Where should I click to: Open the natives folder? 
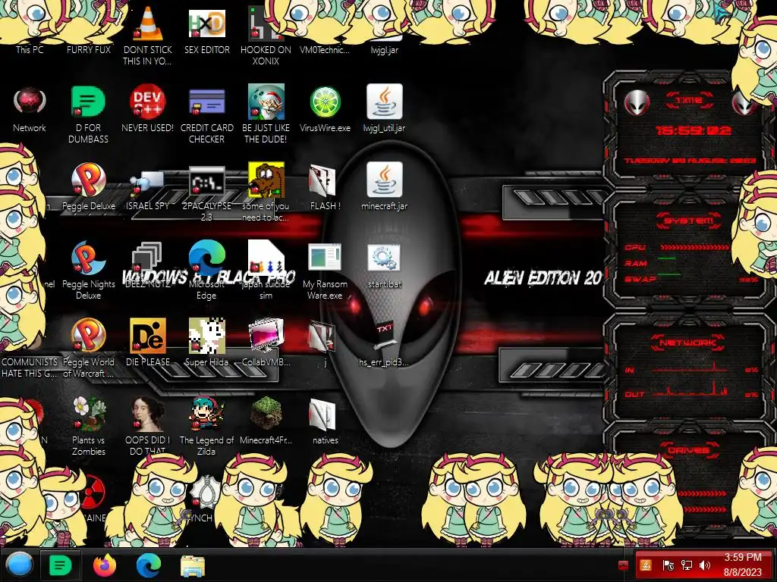coord(323,414)
